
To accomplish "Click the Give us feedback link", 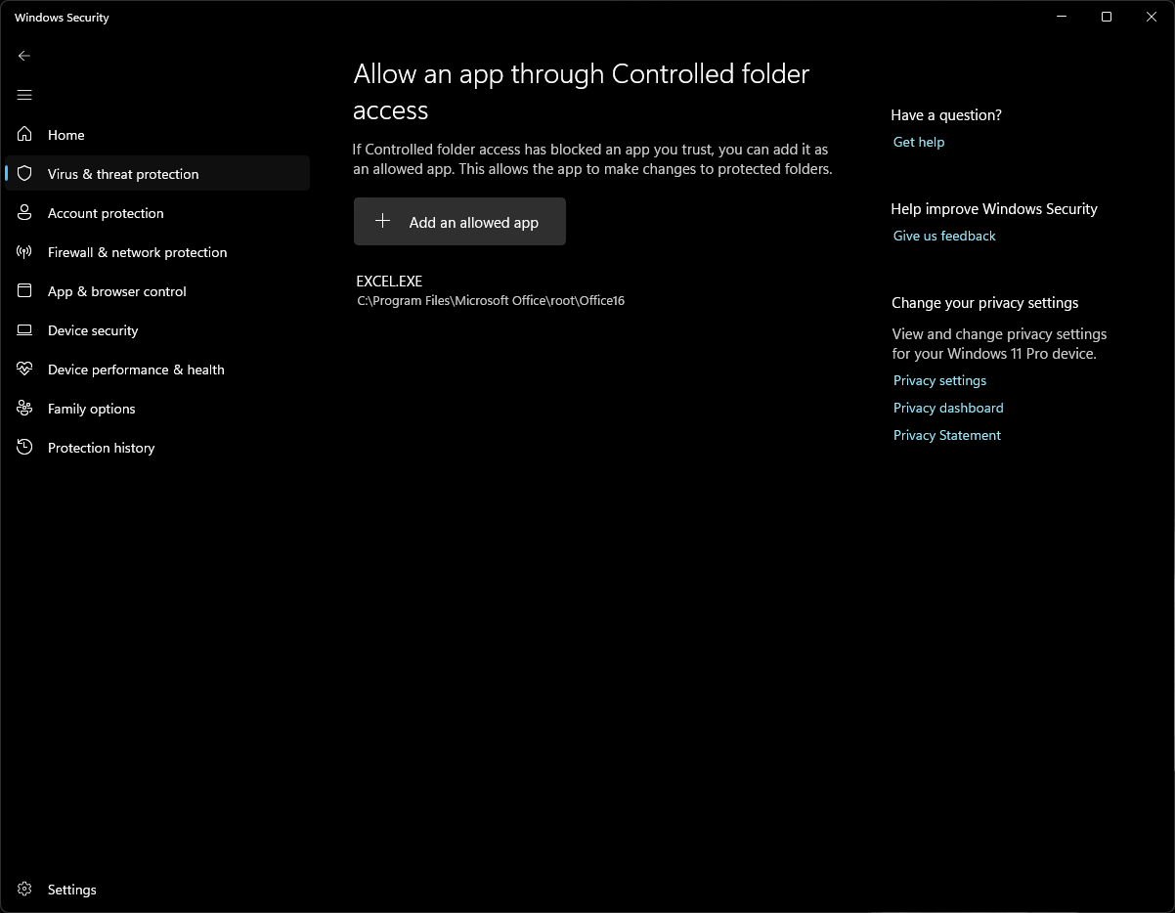I will [x=943, y=236].
